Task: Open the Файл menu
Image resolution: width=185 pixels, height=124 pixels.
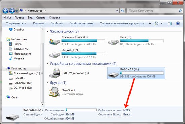Action: [7, 18]
